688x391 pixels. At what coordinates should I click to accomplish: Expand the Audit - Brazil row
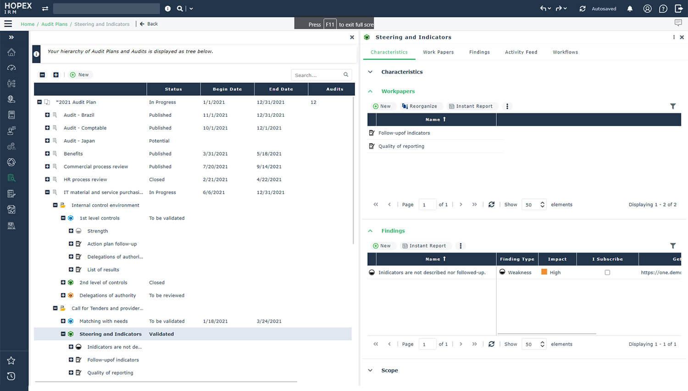pyautogui.click(x=47, y=115)
